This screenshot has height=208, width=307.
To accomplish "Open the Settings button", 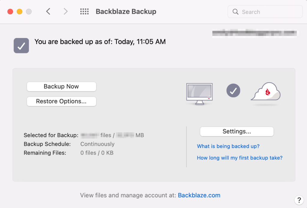I will click(x=237, y=131).
